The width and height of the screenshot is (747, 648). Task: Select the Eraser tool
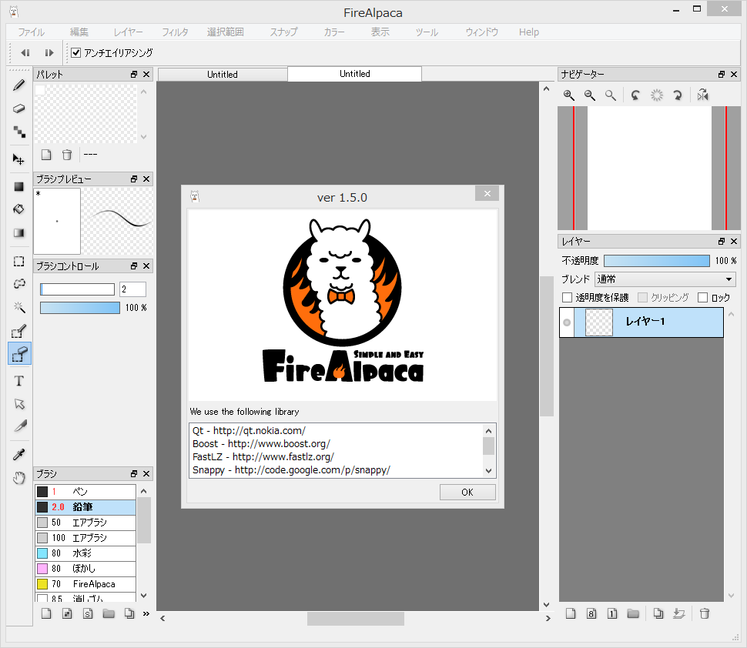point(18,109)
